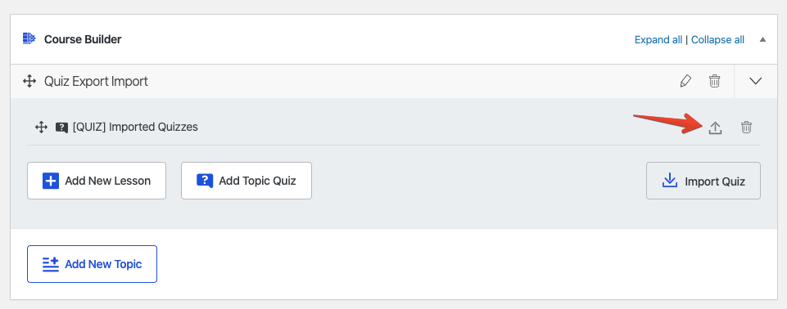Click the download arrow icon on Import Quiz
The height and width of the screenshot is (309, 787).
(670, 181)
